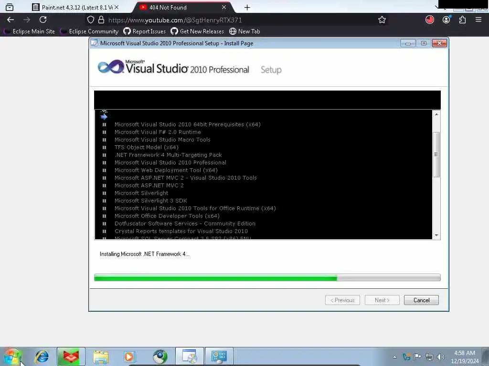Select Dotfuscator Software Services - Community Edition

tap(185, 224)
